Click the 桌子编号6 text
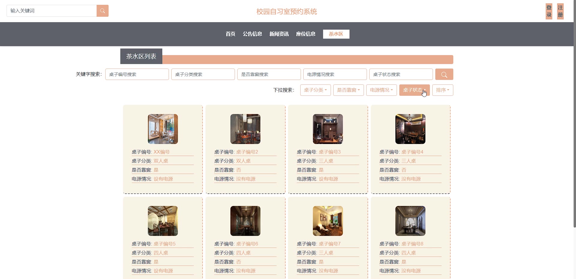 (247, 244)
